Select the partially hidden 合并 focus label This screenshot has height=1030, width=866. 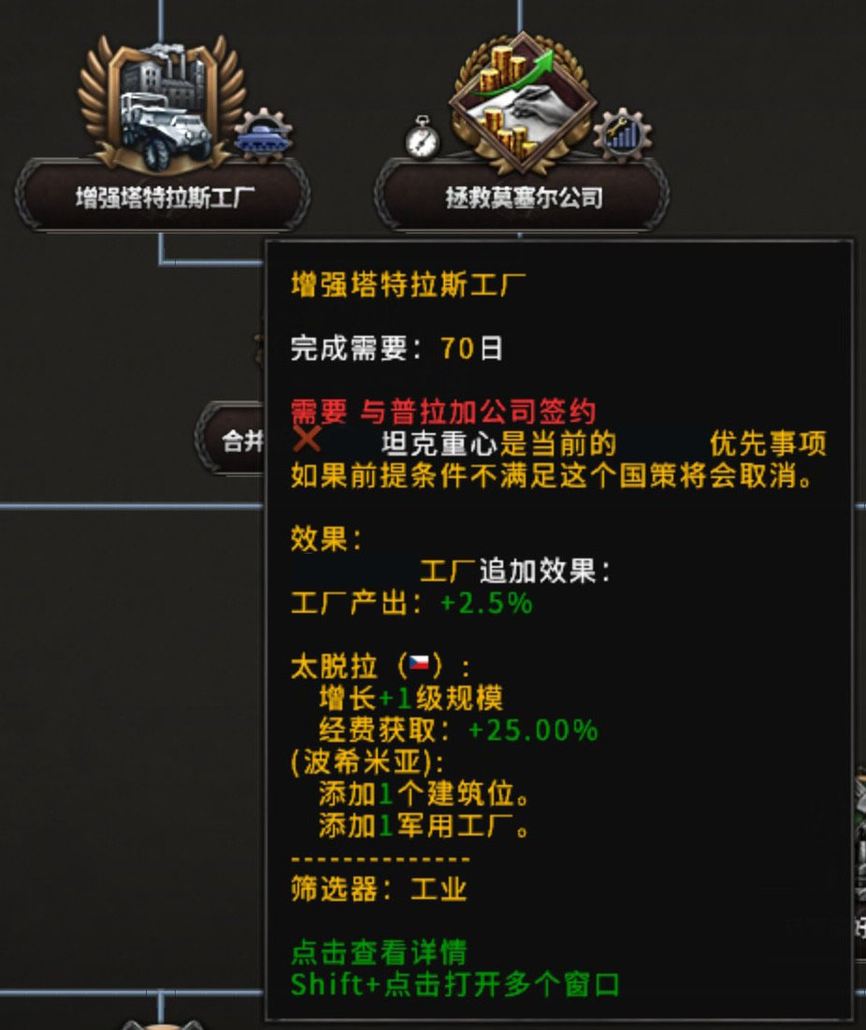point(230,440)
